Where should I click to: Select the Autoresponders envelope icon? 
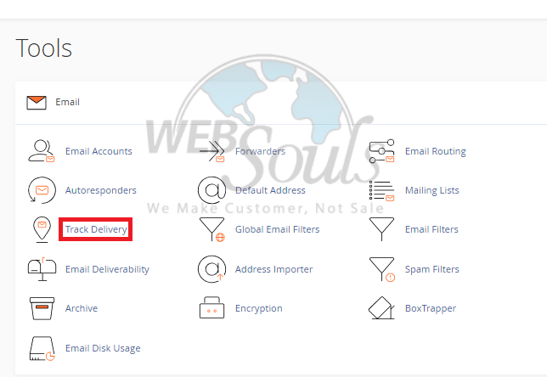(x=42, y=190)
